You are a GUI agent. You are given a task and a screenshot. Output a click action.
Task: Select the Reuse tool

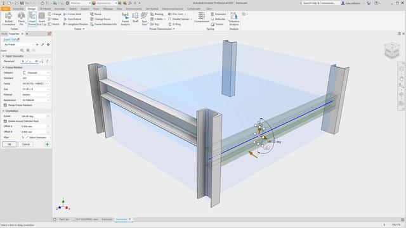click(96, 14)
